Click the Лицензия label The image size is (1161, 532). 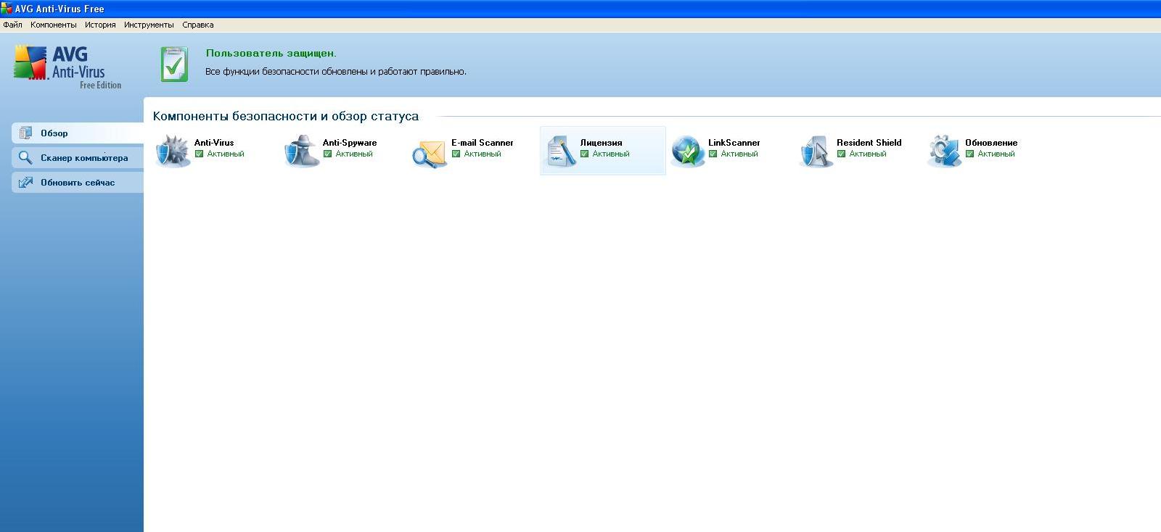pos(601,143)
